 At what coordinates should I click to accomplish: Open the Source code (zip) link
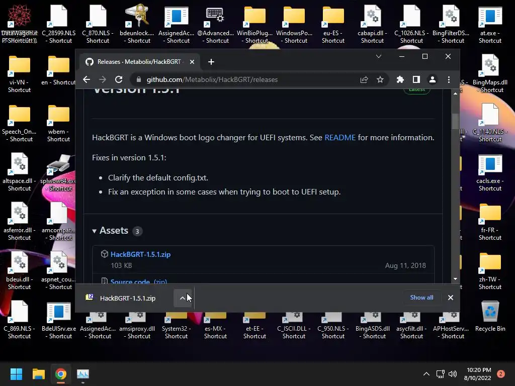138,281
